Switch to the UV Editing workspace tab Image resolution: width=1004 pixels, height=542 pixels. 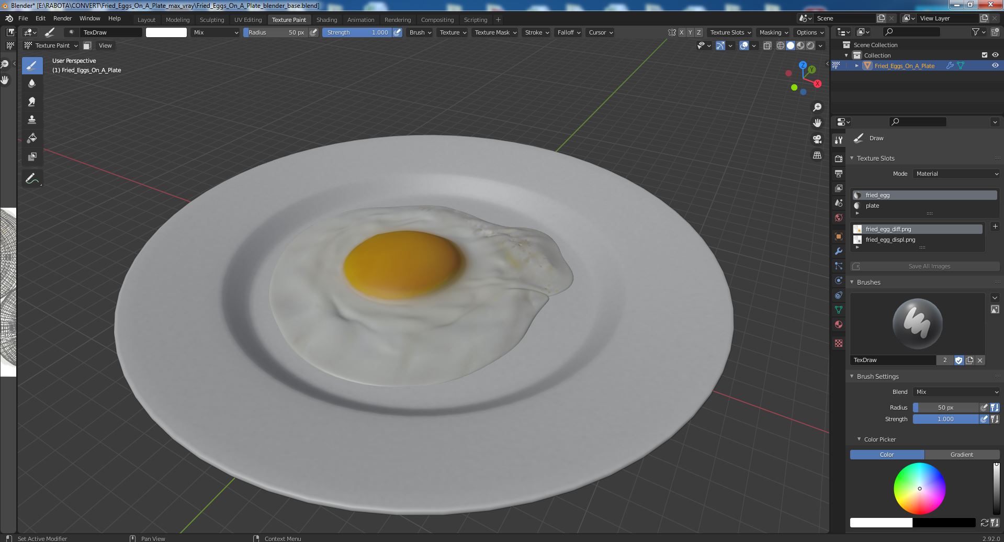click(247, 20)
